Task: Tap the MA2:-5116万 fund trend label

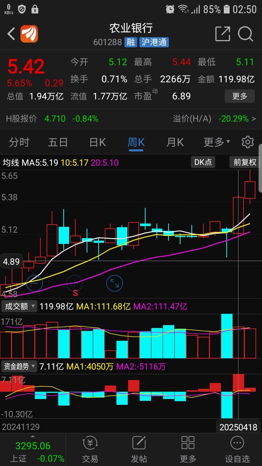Action: point(141,367)
